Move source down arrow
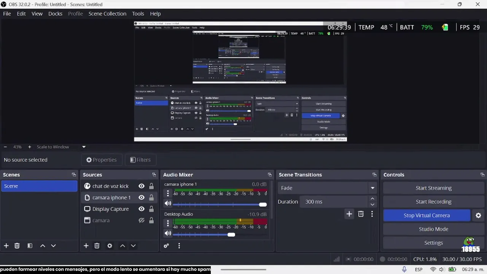 pos(133,246)
